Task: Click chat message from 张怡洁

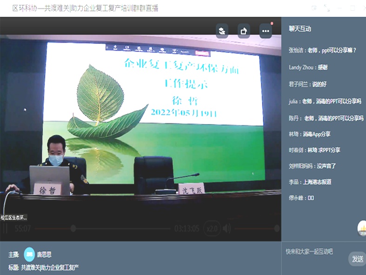Action: coord(323,50)
